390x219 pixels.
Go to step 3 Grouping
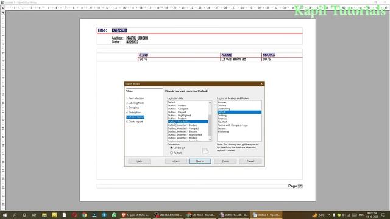pyautogui.click(x=132, y=108)
